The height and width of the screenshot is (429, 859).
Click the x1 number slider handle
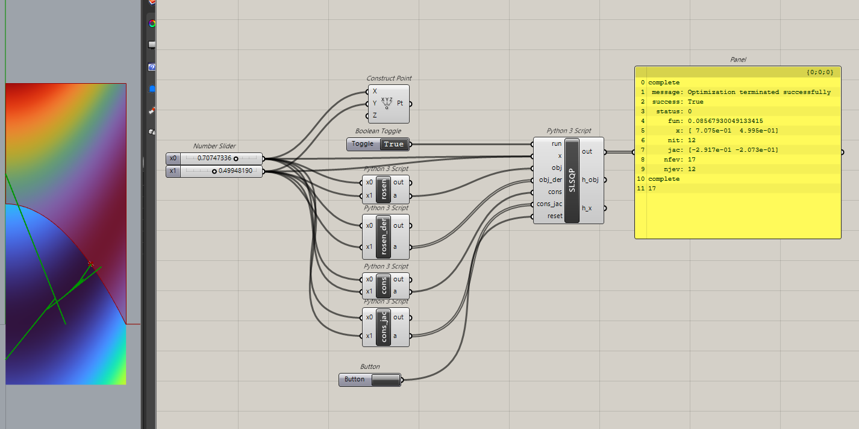[214, 171]
